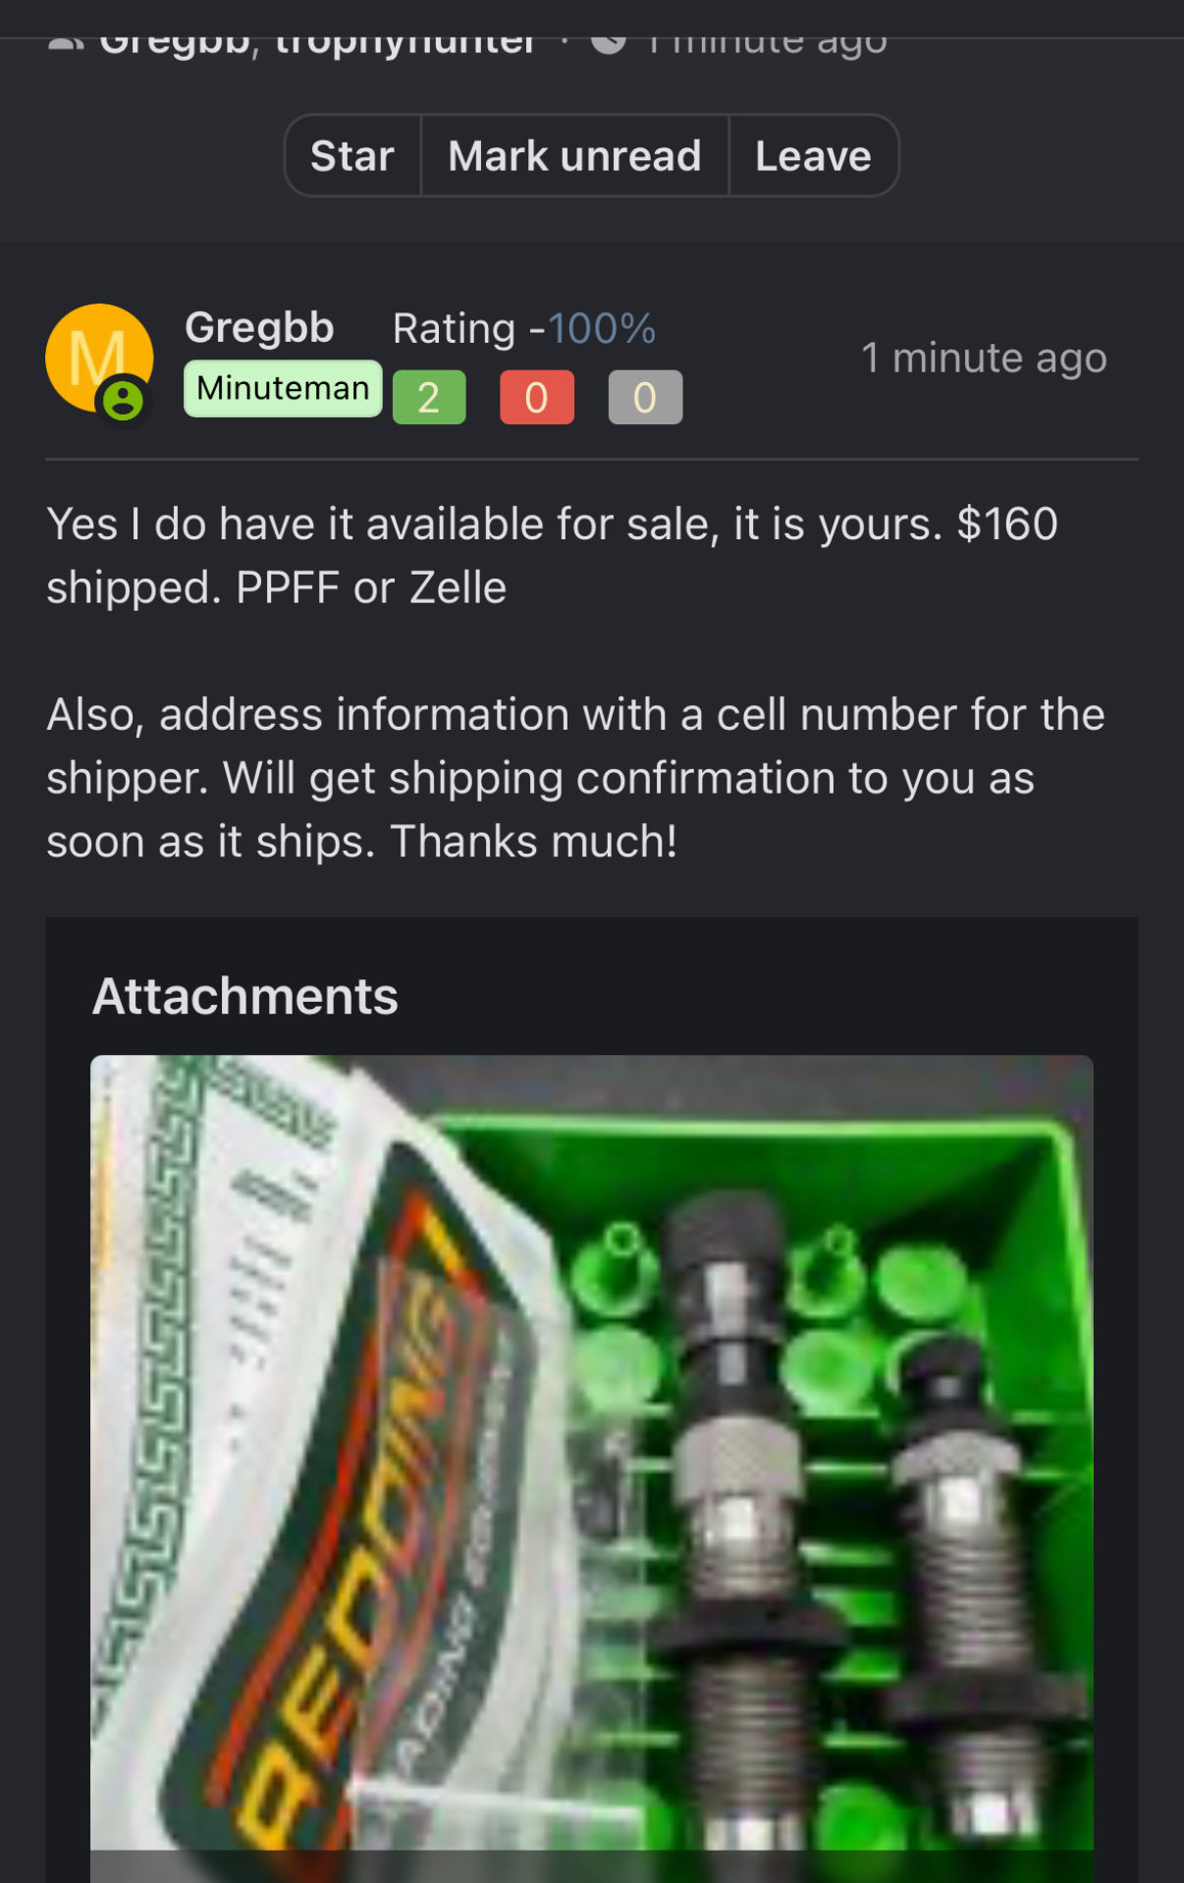Click the Attachments heading
Viewport: 1184px width, 1883px height.
[x=245, y=996]
